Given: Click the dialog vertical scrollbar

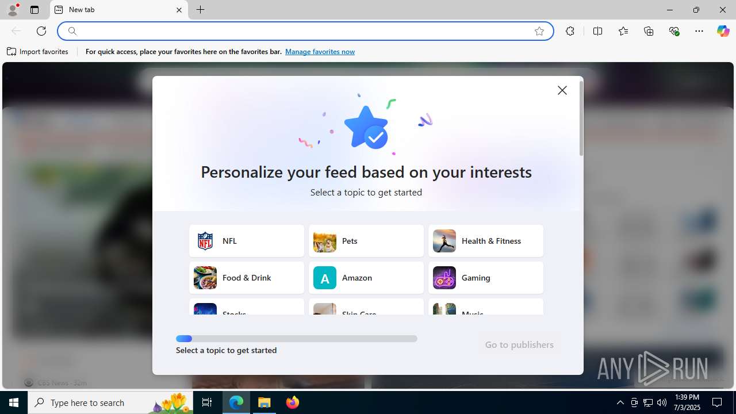Looking at the screenshot, I should pos(581,118).
